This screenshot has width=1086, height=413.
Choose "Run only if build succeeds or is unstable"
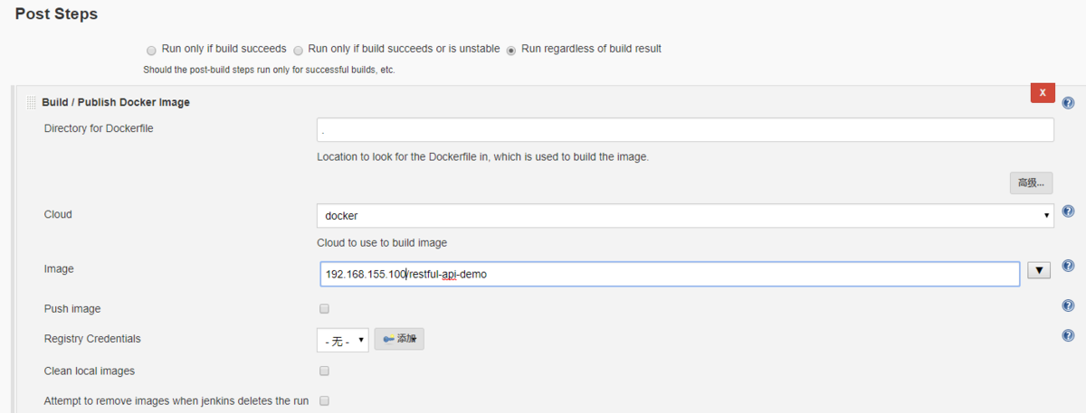[298, 50]
